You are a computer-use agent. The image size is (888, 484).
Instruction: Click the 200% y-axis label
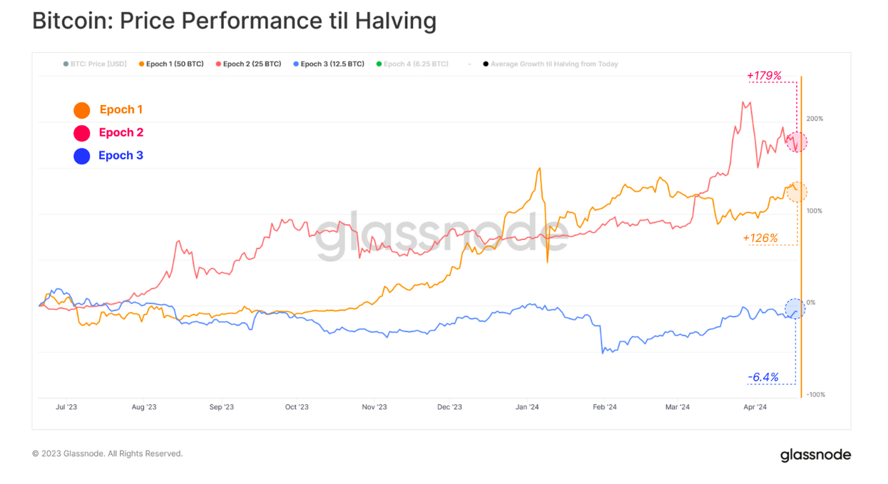[815, 119]
